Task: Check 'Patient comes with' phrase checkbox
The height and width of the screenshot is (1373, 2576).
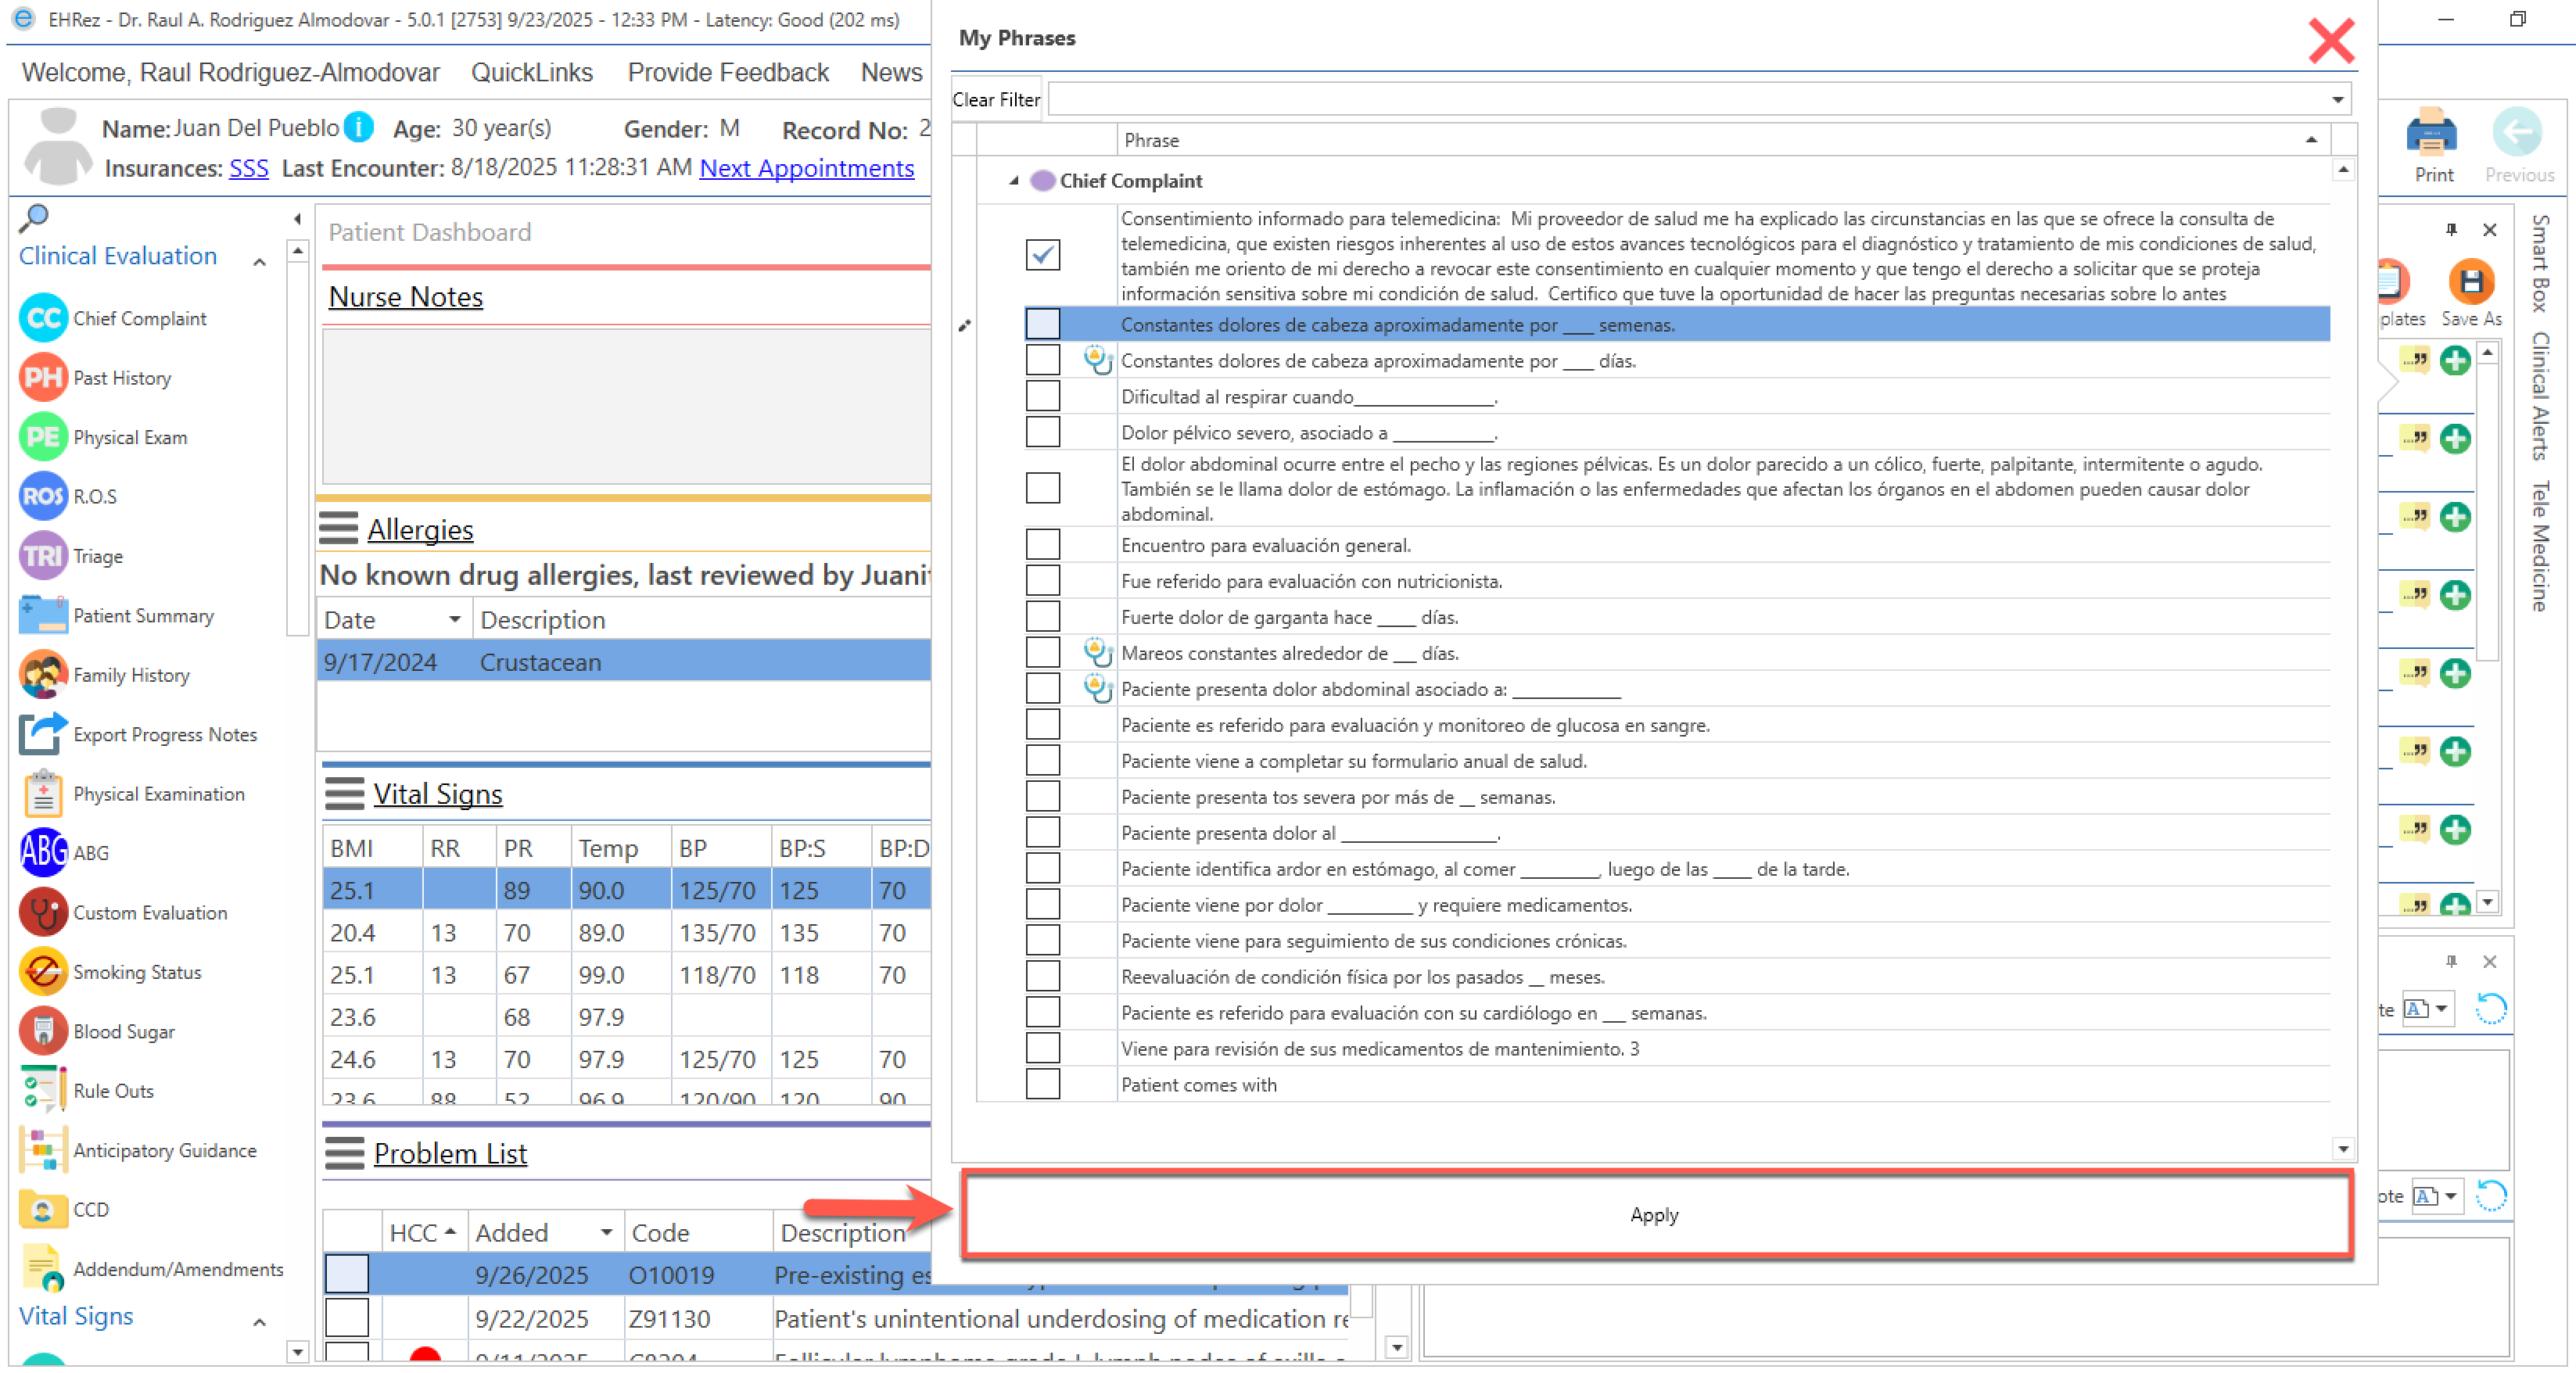Action: coord(1042,1084)
